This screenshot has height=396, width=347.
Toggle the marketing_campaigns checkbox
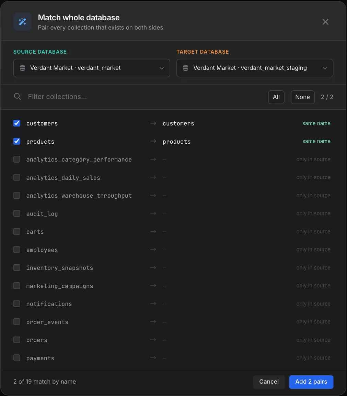point(16,286)
